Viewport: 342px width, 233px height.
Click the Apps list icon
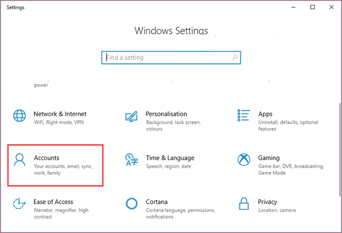pyautogui.click(x=243, y=116)
